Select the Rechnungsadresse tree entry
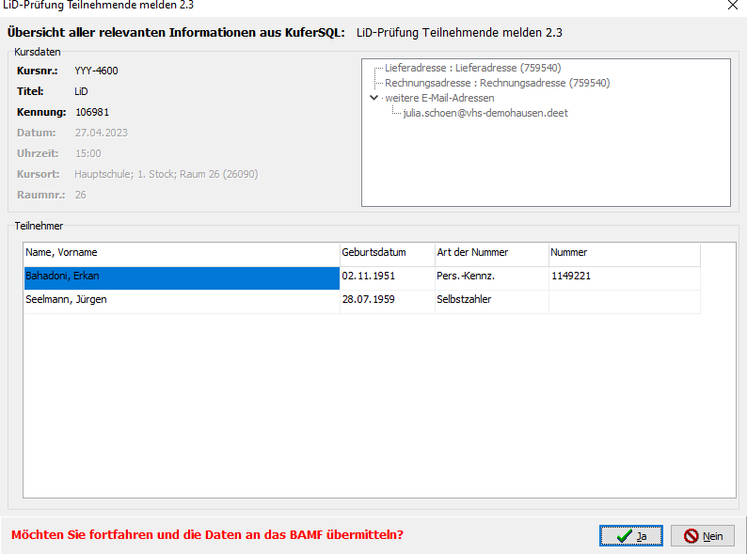 click(497, 83)
